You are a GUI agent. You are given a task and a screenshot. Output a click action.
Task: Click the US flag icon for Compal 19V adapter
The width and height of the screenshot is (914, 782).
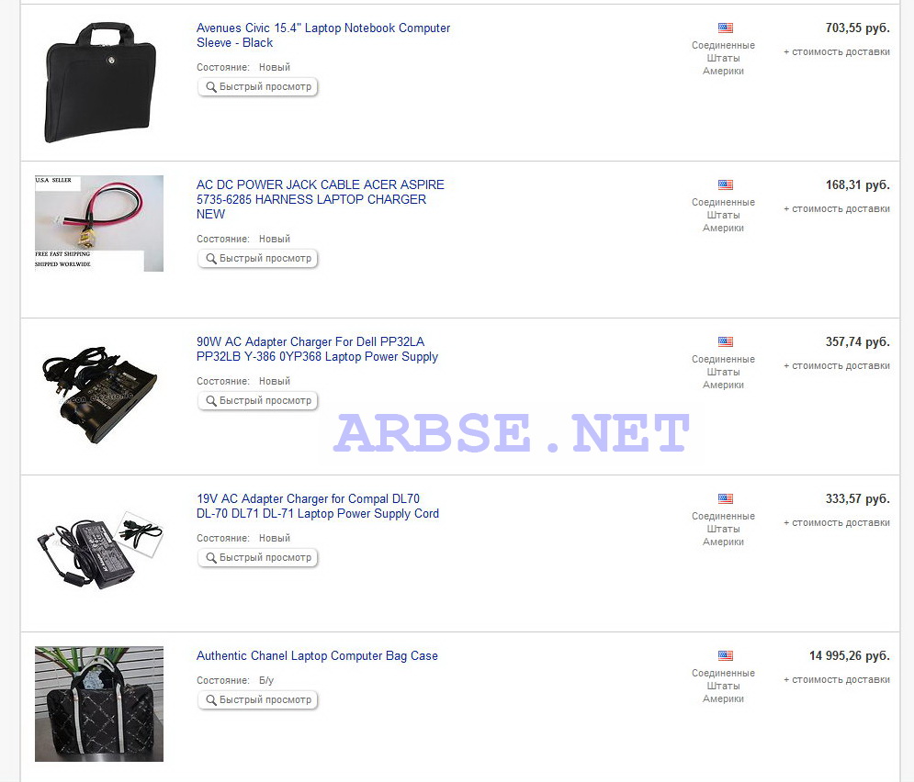click(x=725, y=498)
